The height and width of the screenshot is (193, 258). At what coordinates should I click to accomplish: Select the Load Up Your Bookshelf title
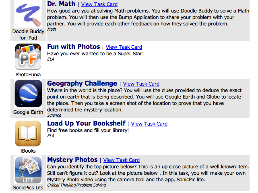[x=86, y=124]
